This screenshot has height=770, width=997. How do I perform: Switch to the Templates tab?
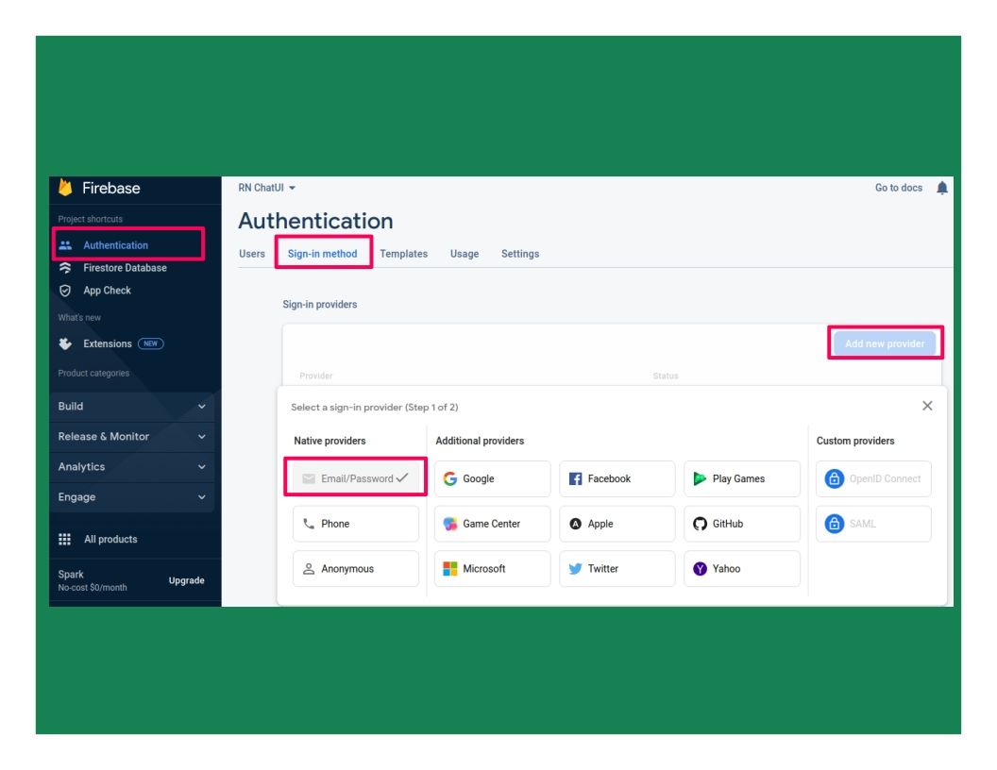click(404, 254)
